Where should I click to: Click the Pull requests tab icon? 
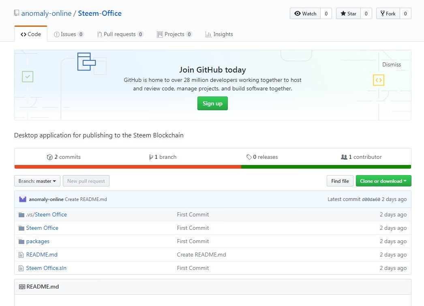point(99,34)
